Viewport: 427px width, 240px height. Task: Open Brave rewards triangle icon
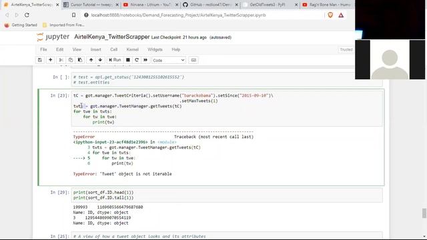pyautogui.click(x=341, y=15)
